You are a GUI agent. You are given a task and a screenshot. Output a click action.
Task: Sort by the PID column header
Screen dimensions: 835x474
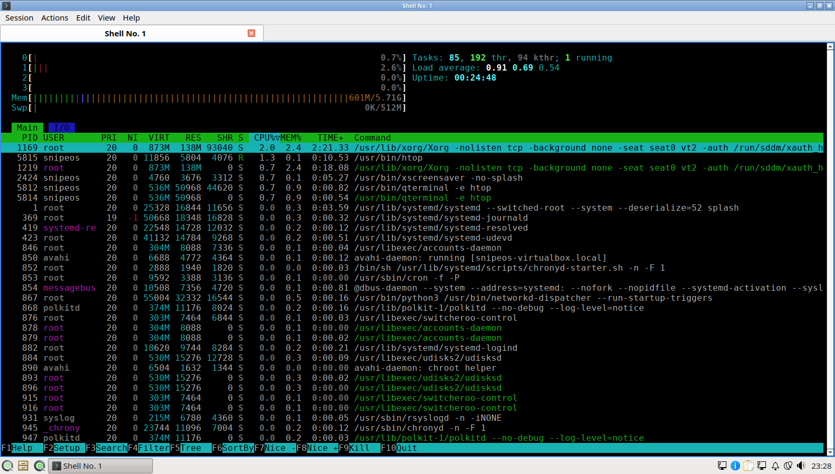(x=30, y=138)
